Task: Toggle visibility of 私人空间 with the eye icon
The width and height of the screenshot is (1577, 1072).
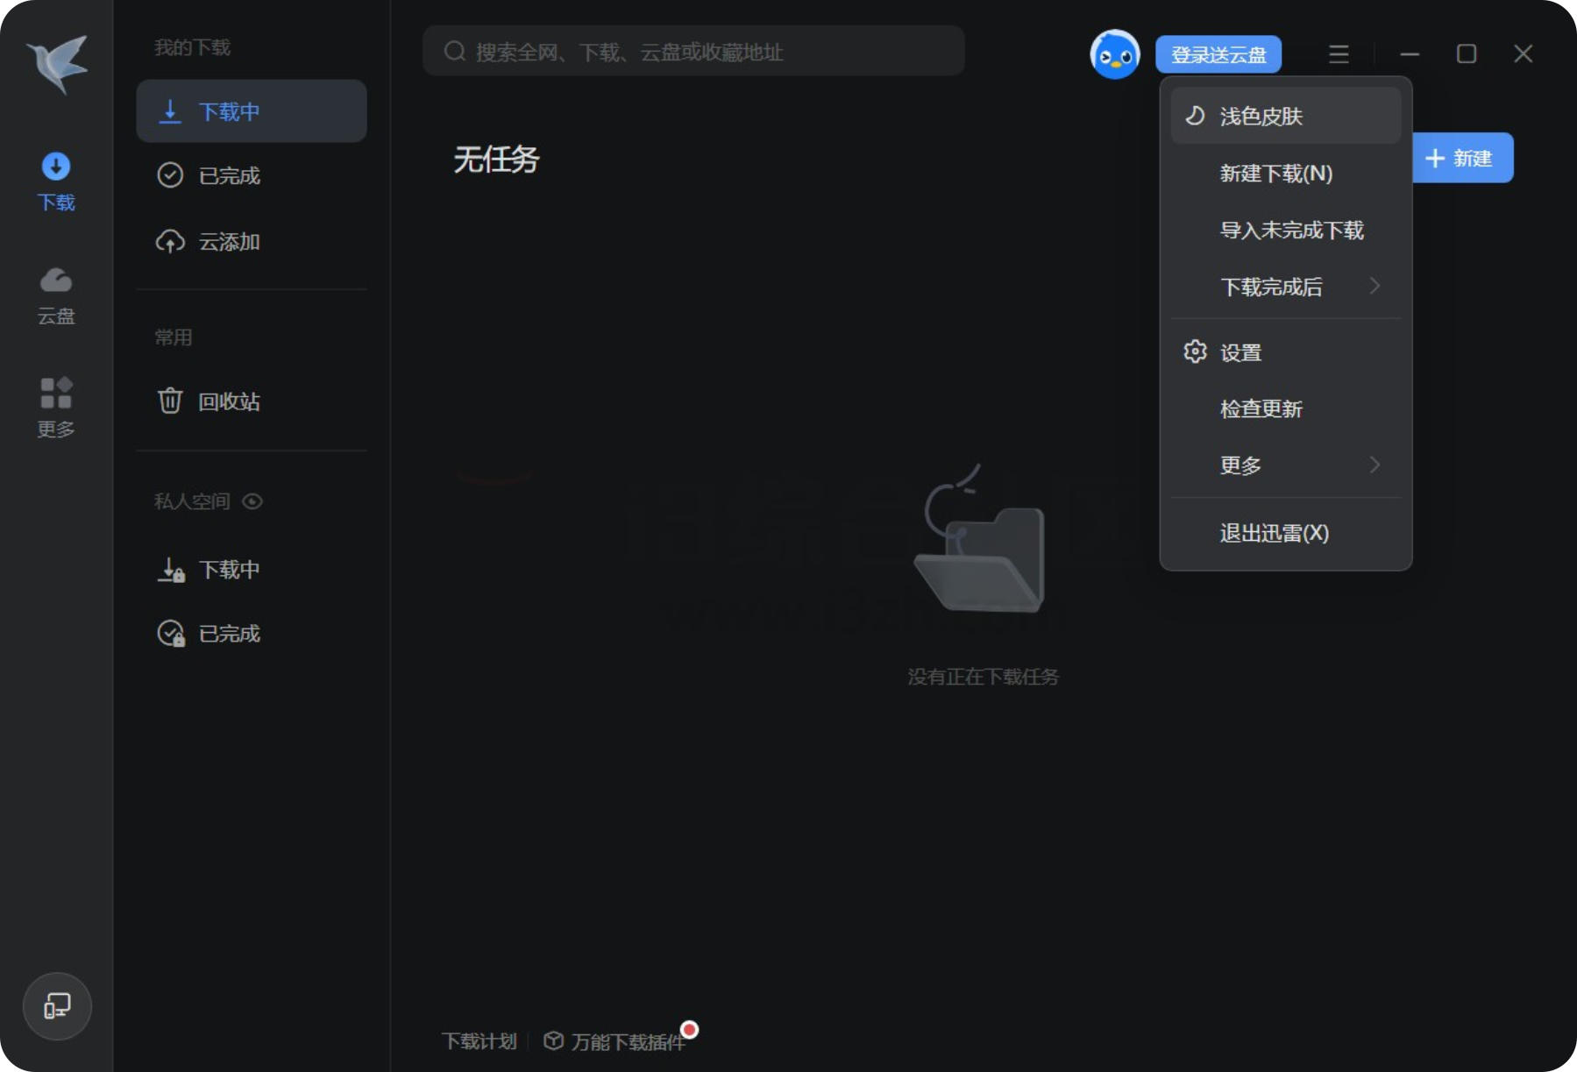Action: [252, 501]
